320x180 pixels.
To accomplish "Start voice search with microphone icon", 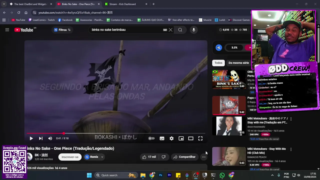I will tap(193, 30).
